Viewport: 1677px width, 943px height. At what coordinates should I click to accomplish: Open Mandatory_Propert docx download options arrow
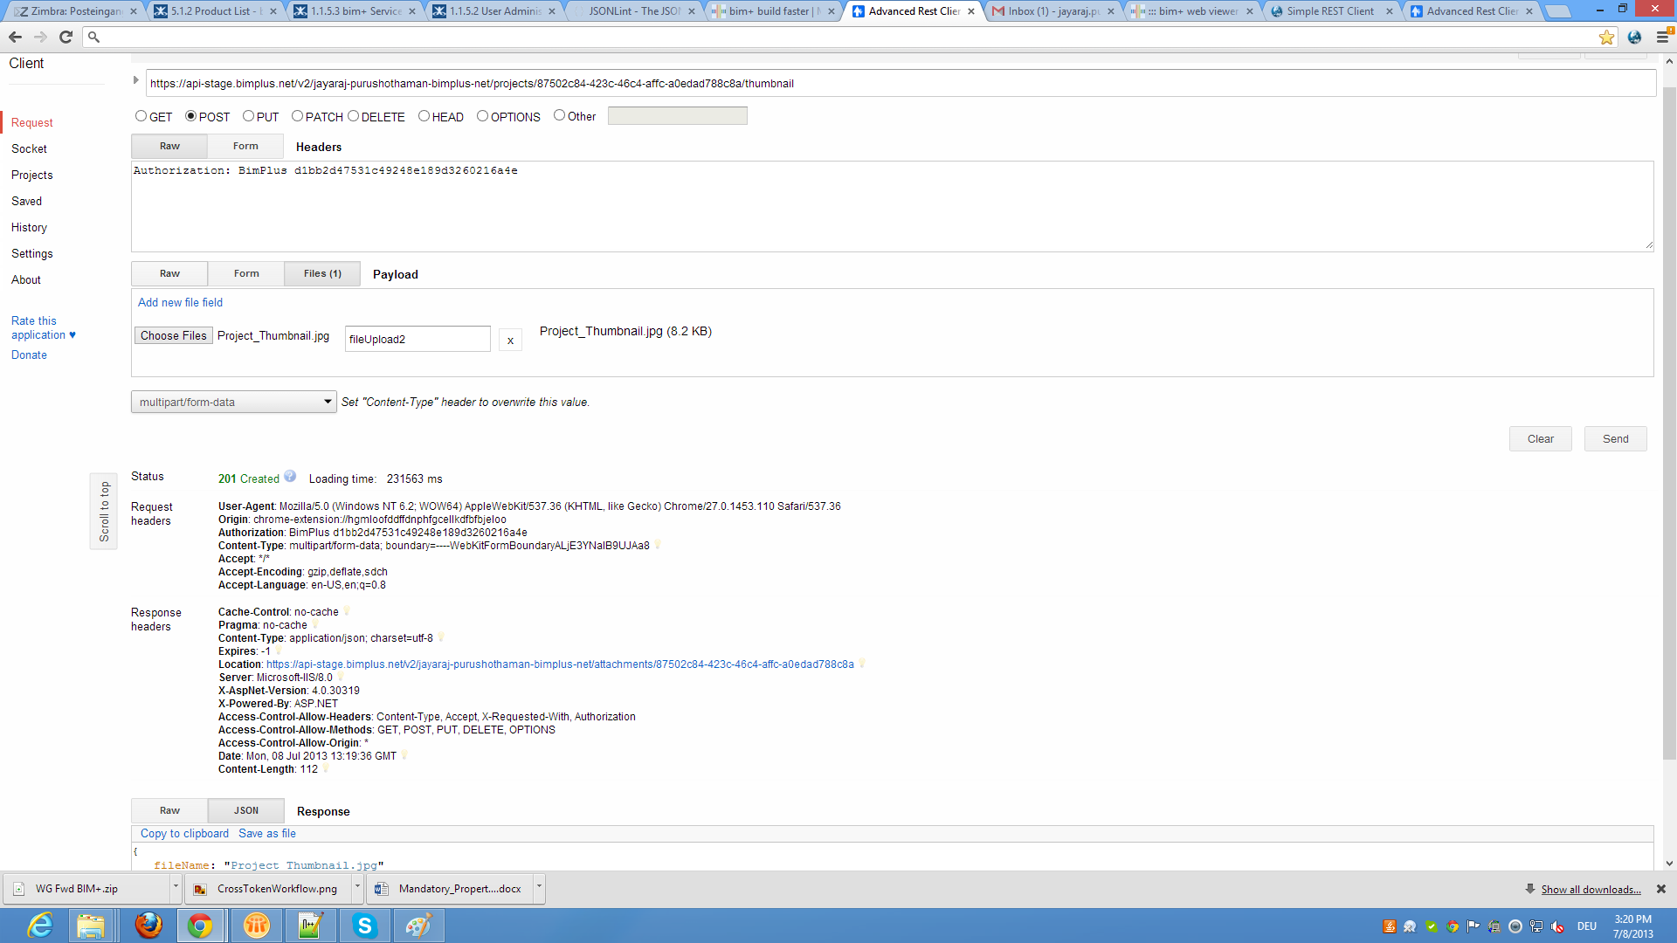(x=539, y=888)
